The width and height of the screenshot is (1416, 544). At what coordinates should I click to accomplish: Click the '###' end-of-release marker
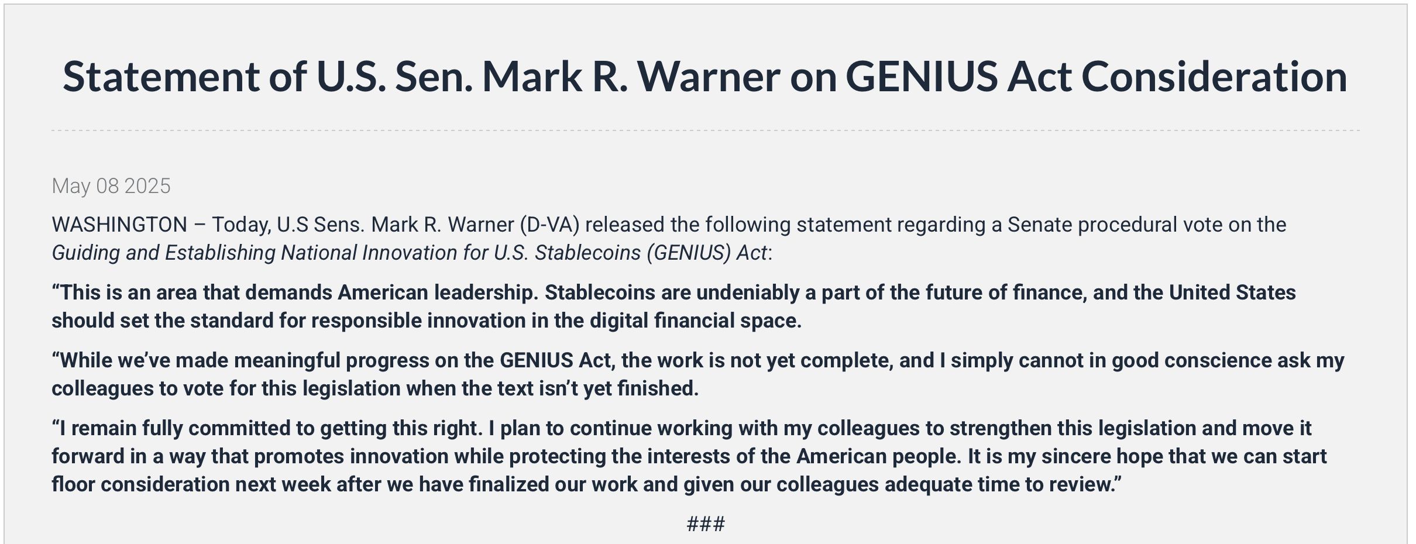pyautogui.click(x=706, y=524)
